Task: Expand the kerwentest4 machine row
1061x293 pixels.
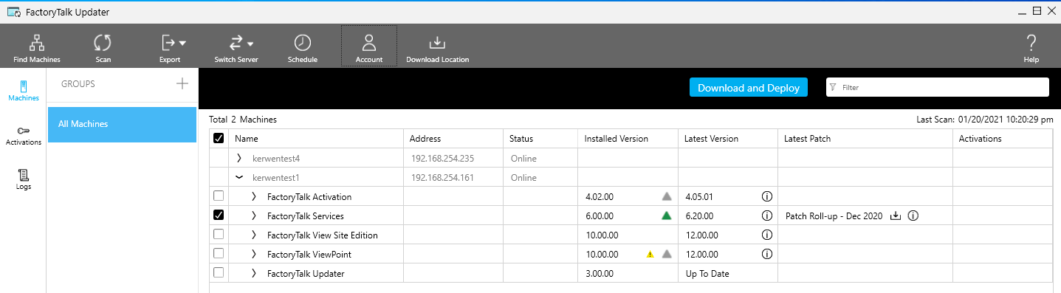Action: [239, 158]
